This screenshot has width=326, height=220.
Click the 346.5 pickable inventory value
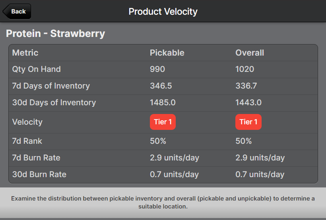click(x=161, y=86)
